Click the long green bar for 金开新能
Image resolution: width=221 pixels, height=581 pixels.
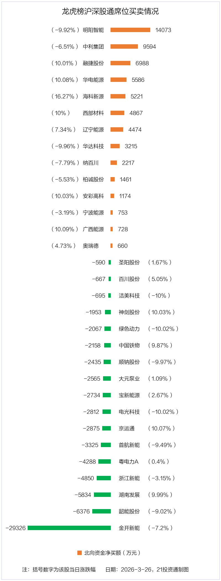[x=69, y=528]
